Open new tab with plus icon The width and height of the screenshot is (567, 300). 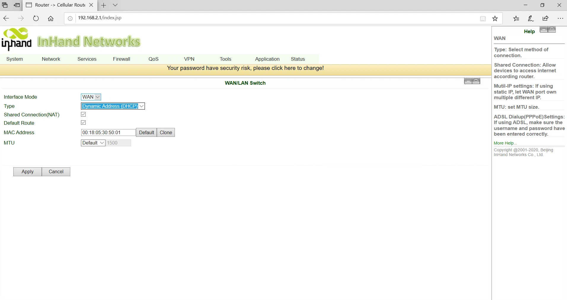103,5
